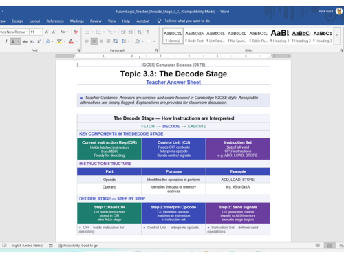The height and width of the screenshot is (258, 344).
Task: Justify the paragraph text
Action: (x=108, y=41)
